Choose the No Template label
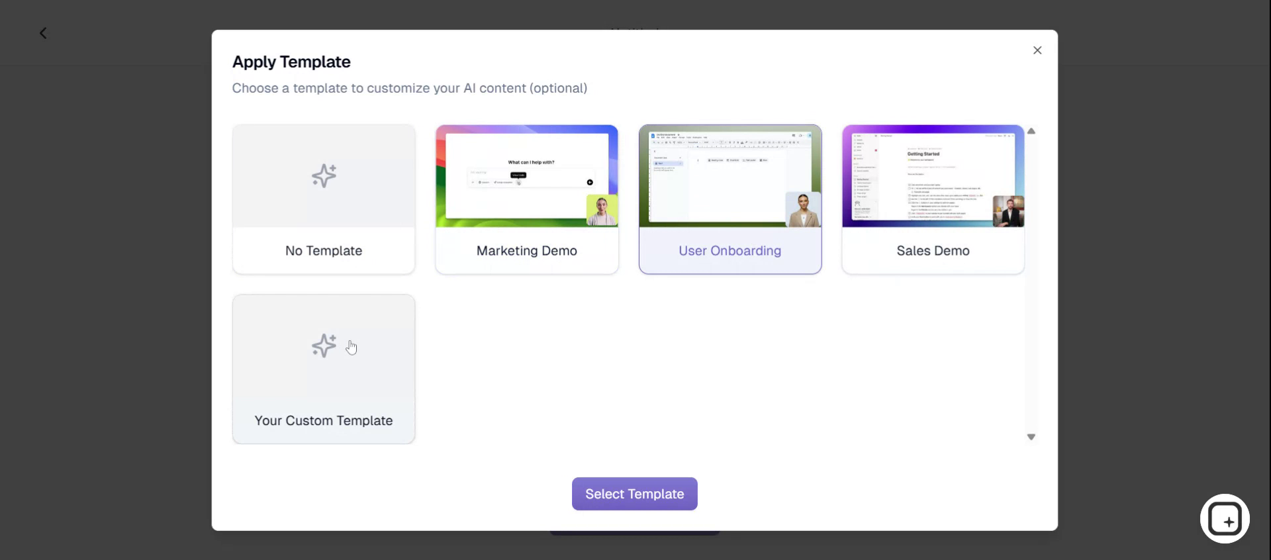This screenshot has width=1271, height=560. [x=324, y=251]
